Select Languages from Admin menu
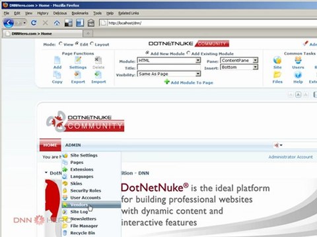 (x=91, y=176)
